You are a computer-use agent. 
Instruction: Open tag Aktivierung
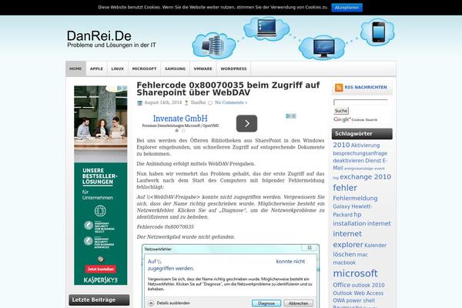tap(365, 146)
